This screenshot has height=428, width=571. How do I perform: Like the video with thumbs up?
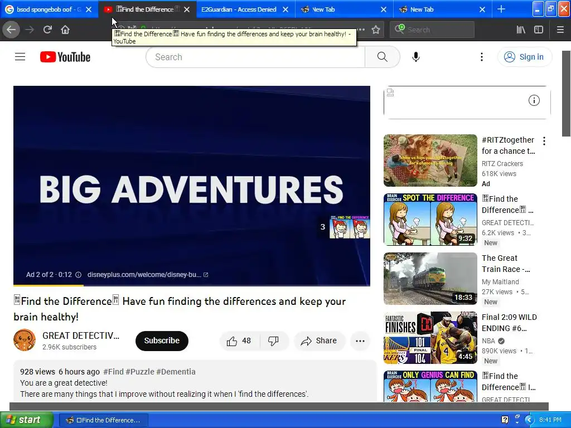(239, 341)
